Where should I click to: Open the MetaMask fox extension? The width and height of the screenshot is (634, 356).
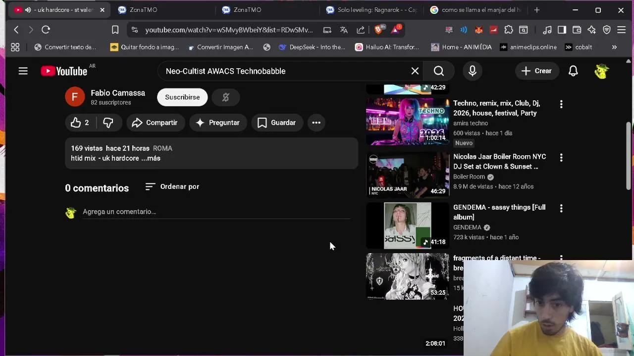pos(478,30)
